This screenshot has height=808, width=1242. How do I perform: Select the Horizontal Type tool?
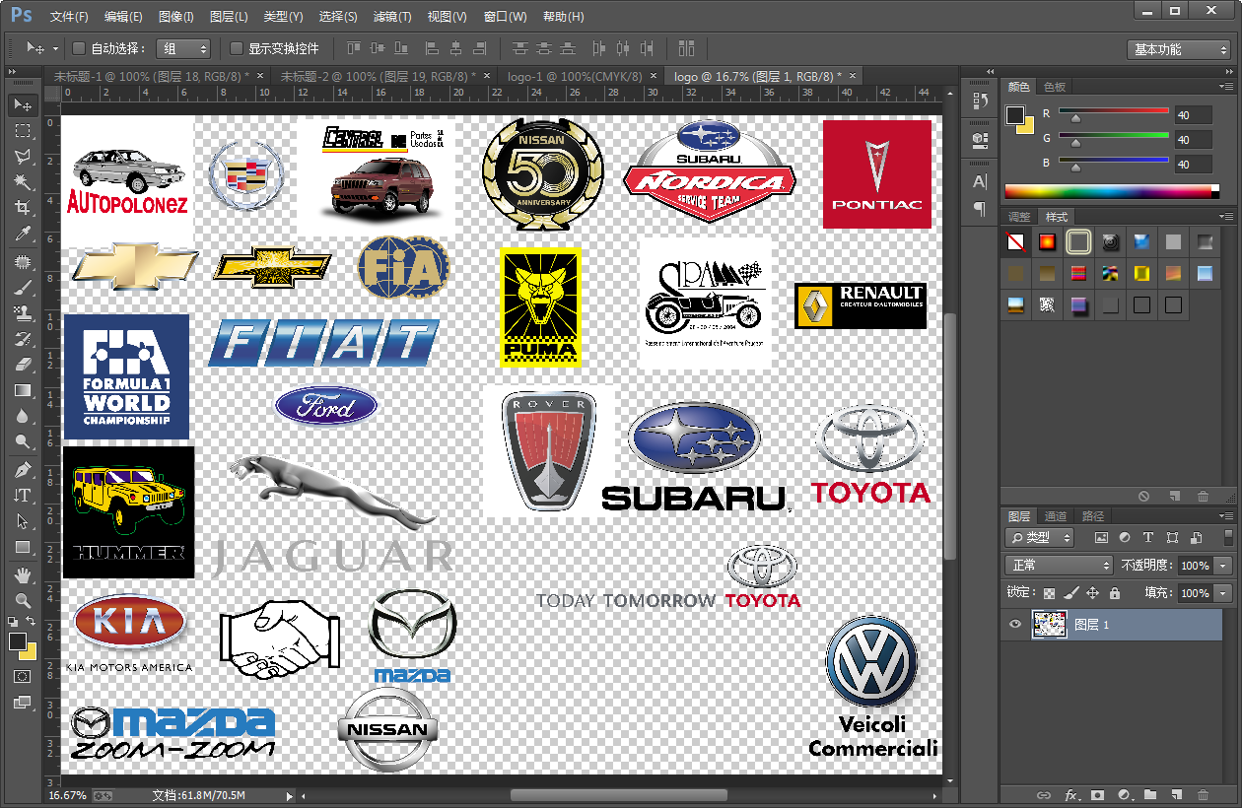pyautogui.click(x=23, y=496)
